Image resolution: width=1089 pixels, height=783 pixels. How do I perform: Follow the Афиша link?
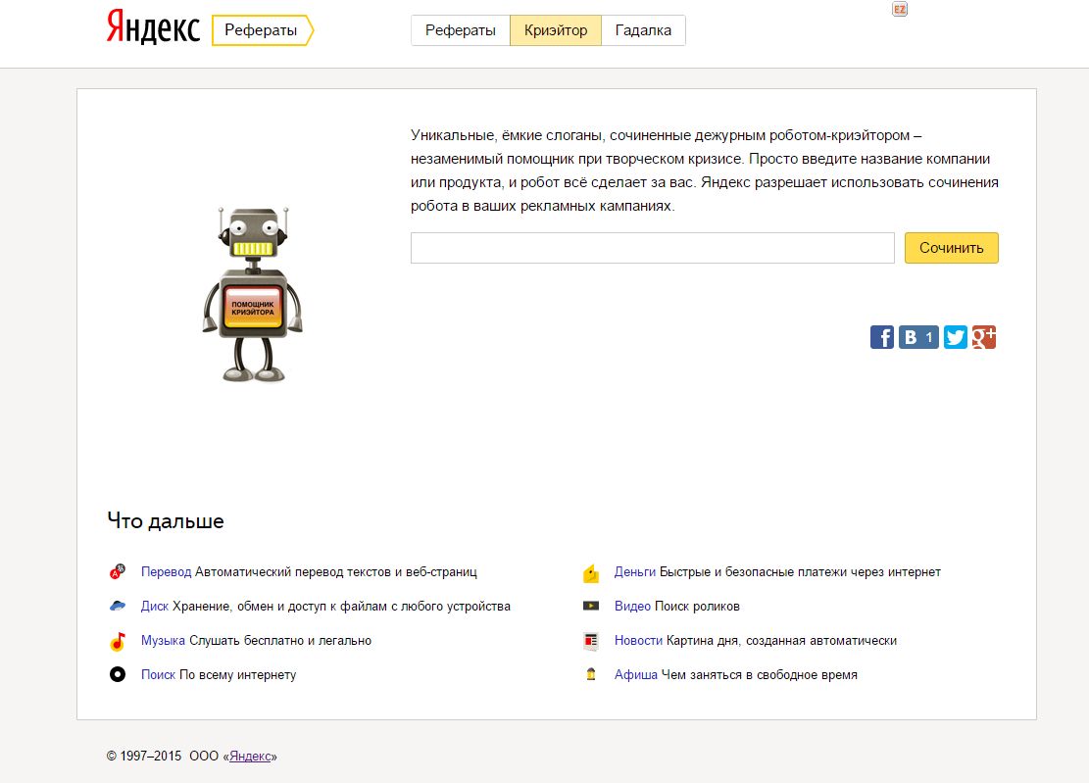[x=635, y=675]
